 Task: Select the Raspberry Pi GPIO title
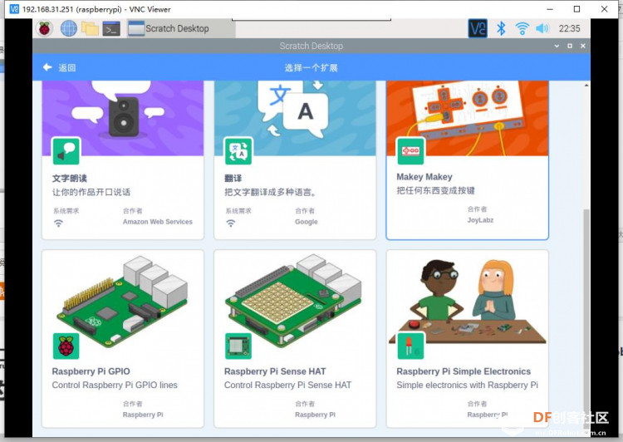click(91, 371)
